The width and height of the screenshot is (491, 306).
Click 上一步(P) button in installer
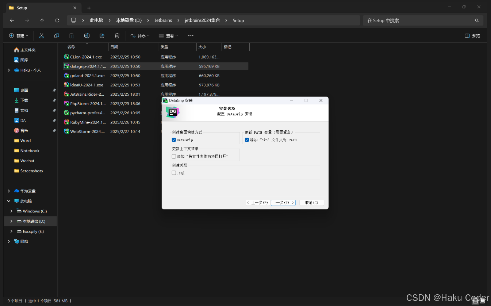[258, 203]
